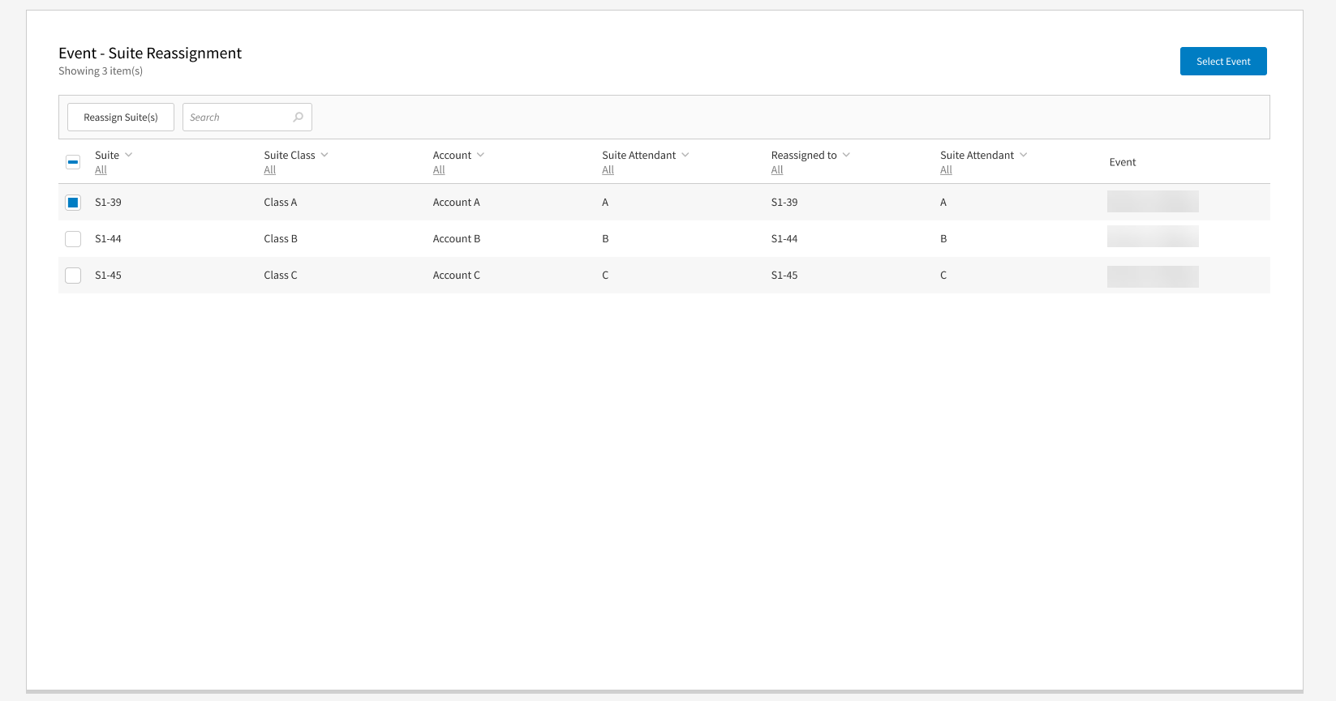Expand the chevron of the Suite Attendant column beside Account
Screen dimensions: 1336x701
pos(685,155)
